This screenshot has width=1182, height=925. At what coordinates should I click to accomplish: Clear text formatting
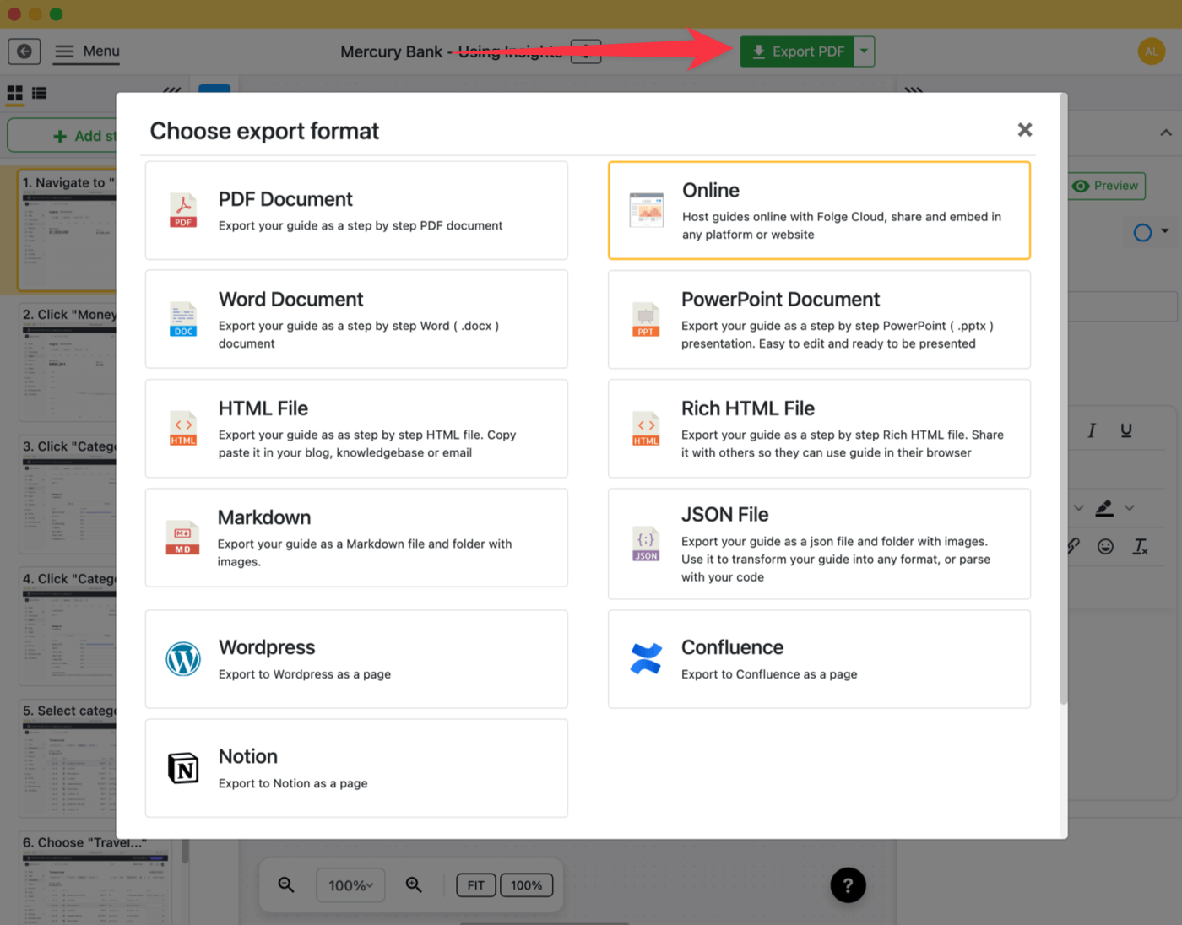1140,547
